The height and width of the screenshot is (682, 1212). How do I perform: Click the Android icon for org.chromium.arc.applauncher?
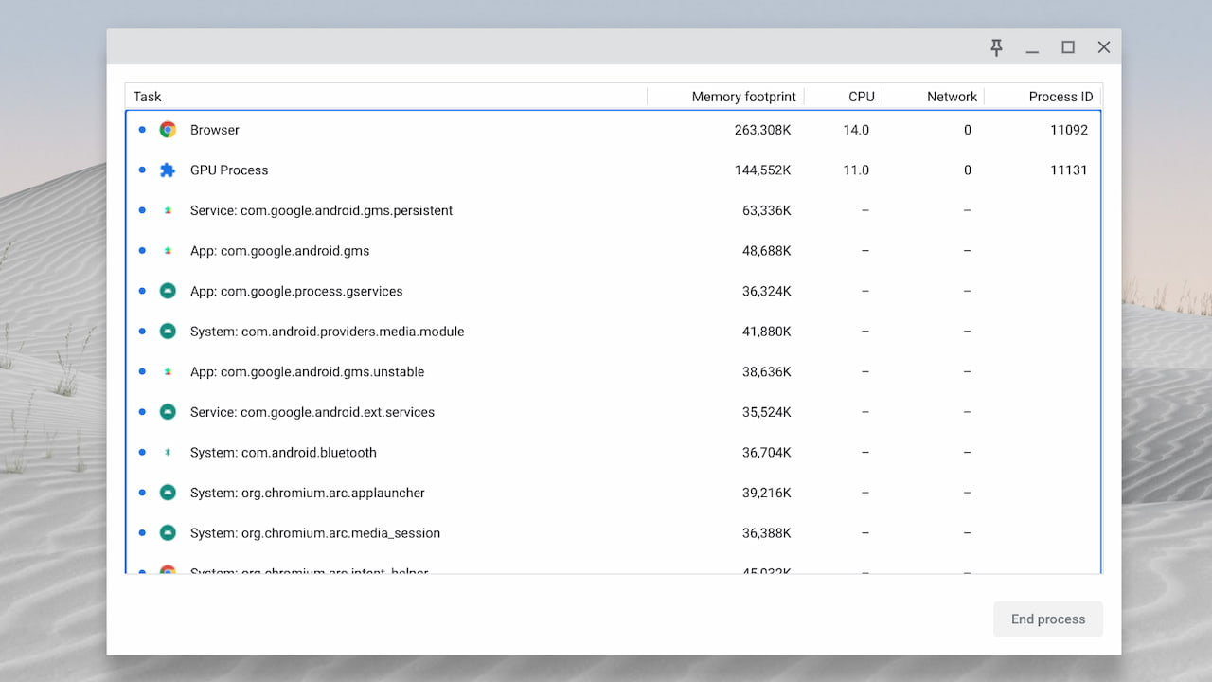point(168,493)
